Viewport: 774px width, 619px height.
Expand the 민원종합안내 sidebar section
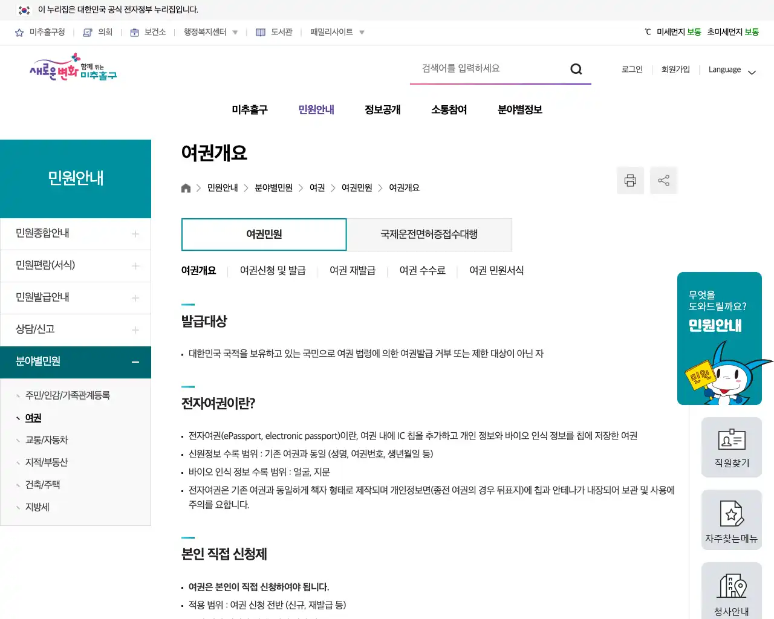click(x=134, y=234)
